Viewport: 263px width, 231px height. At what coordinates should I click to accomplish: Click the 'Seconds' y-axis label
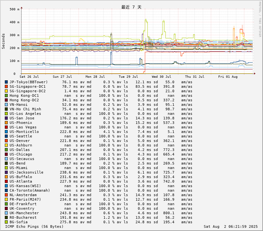(x=3, y=41)
